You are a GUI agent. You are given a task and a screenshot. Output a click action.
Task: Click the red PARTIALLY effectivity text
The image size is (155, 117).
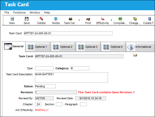(42, 110)
